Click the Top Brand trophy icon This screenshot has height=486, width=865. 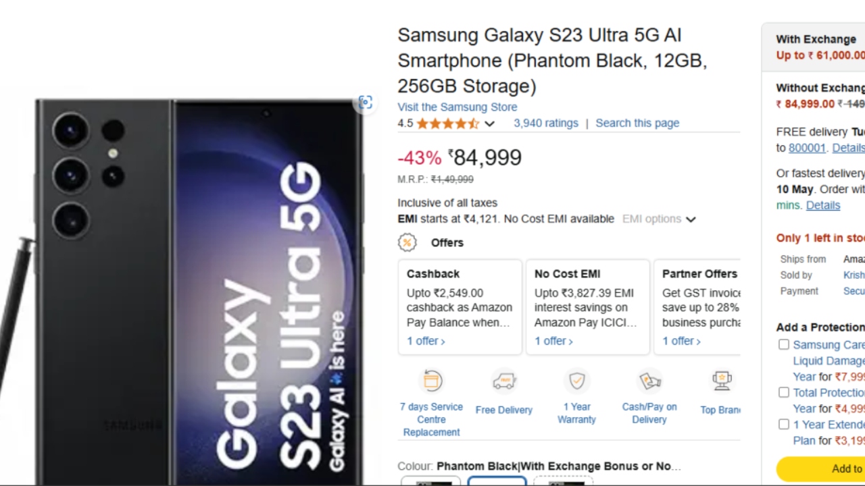click(722, 381)
